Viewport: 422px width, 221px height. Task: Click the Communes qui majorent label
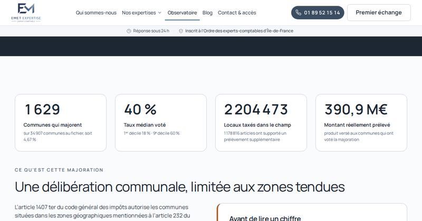pos(52,125)
